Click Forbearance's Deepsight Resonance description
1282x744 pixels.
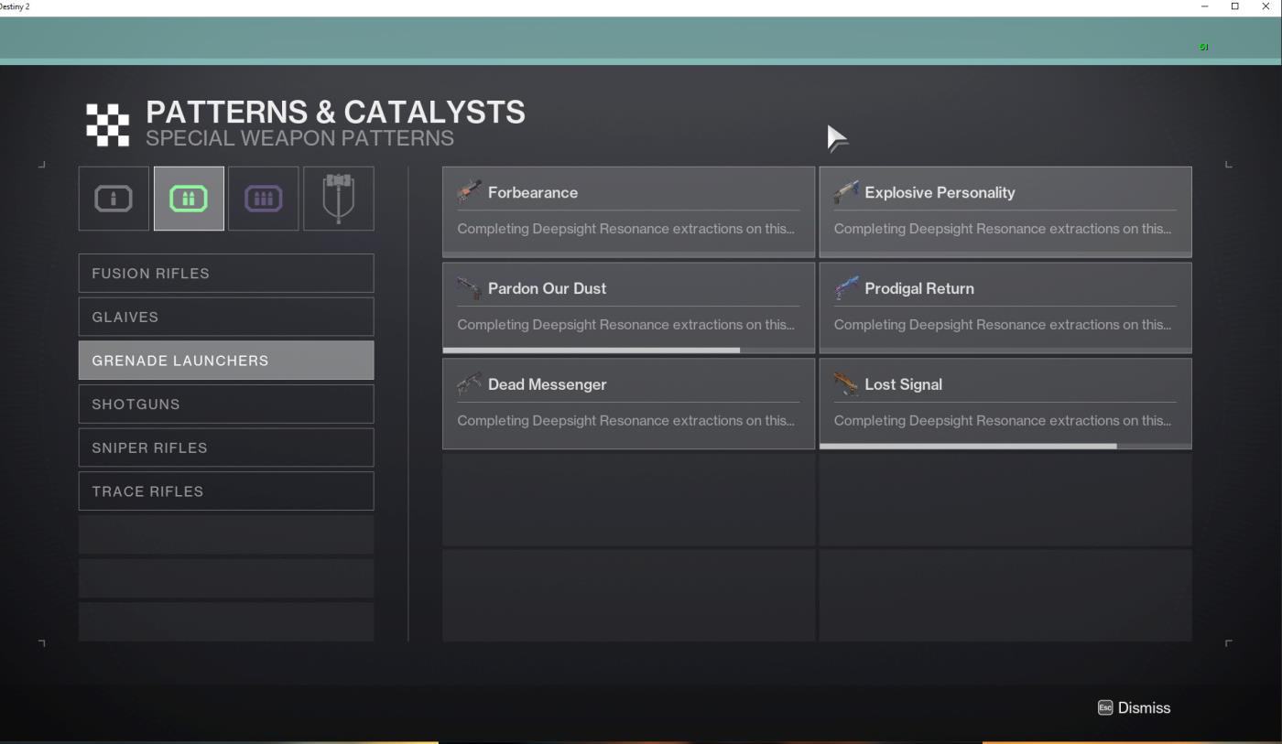click(625, 229)
